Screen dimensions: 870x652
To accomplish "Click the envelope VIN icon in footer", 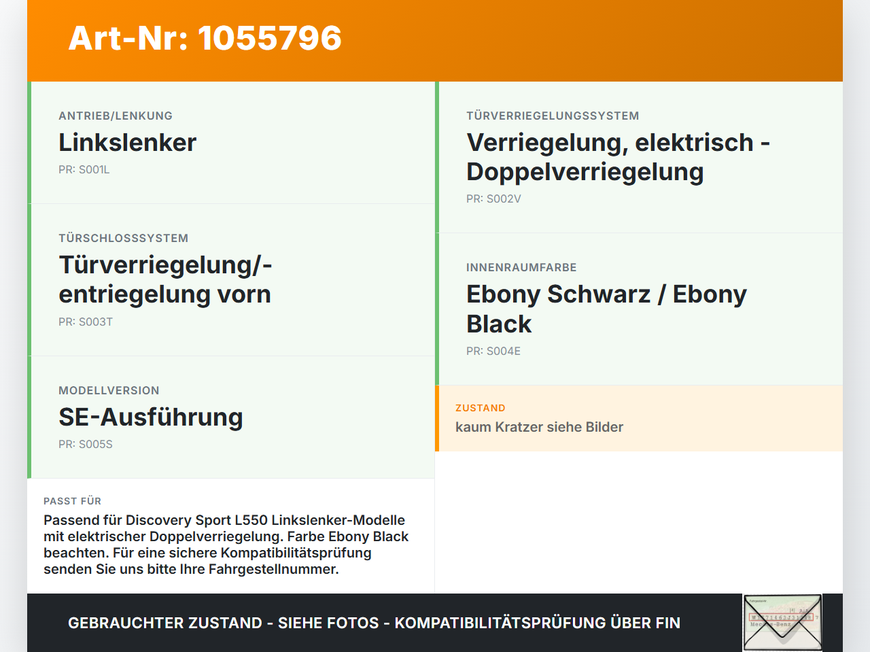I will (x=782, y=623).
